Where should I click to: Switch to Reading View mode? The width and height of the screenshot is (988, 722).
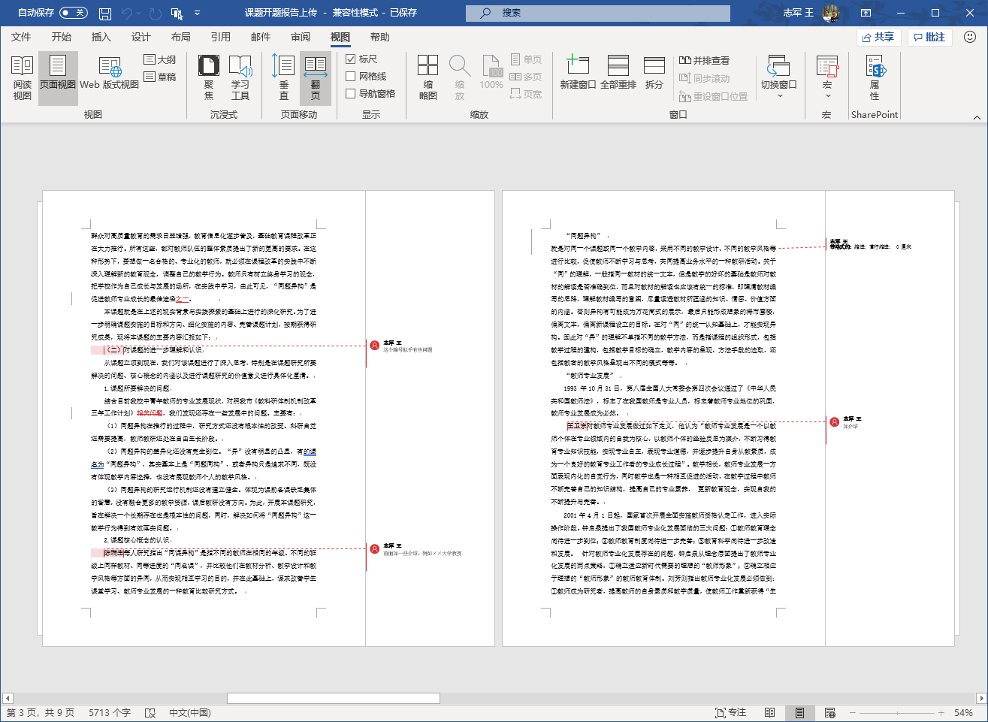tap(22, 77)
